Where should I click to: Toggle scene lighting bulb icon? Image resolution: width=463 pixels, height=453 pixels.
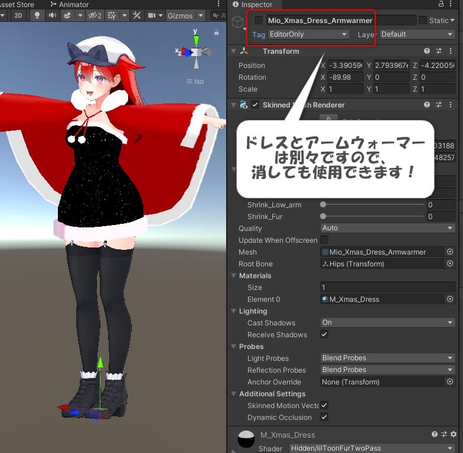37,15
